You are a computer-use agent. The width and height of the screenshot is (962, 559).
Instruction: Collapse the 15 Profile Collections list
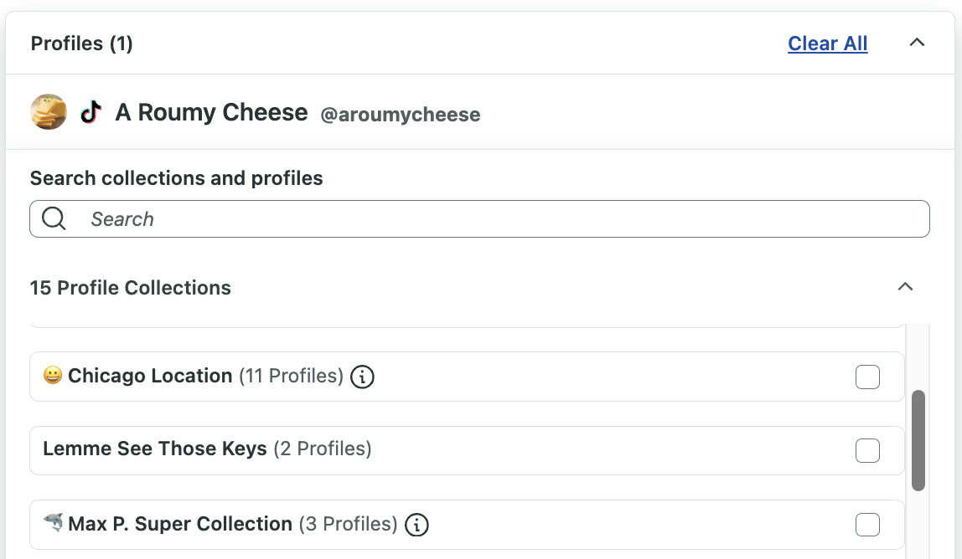click(x=905, y=286)
